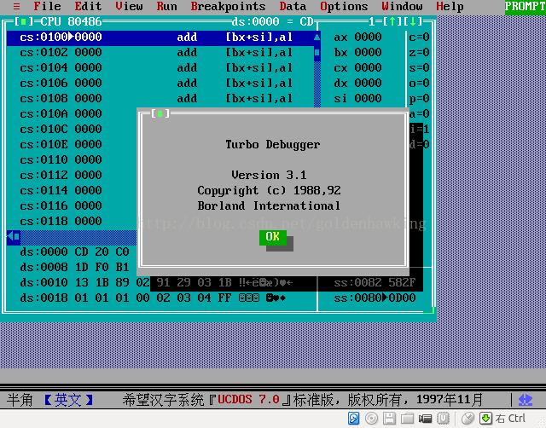Open the Edit menu
This screenshot has width=546, height=428.
pos(88,7)
